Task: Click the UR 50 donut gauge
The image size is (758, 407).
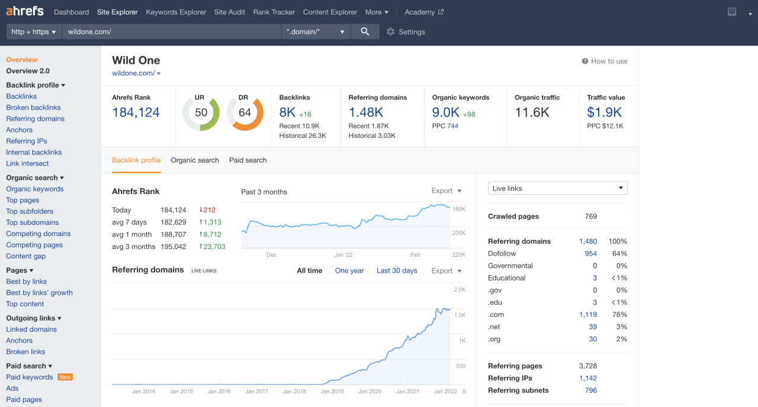Action: [201, 112]
